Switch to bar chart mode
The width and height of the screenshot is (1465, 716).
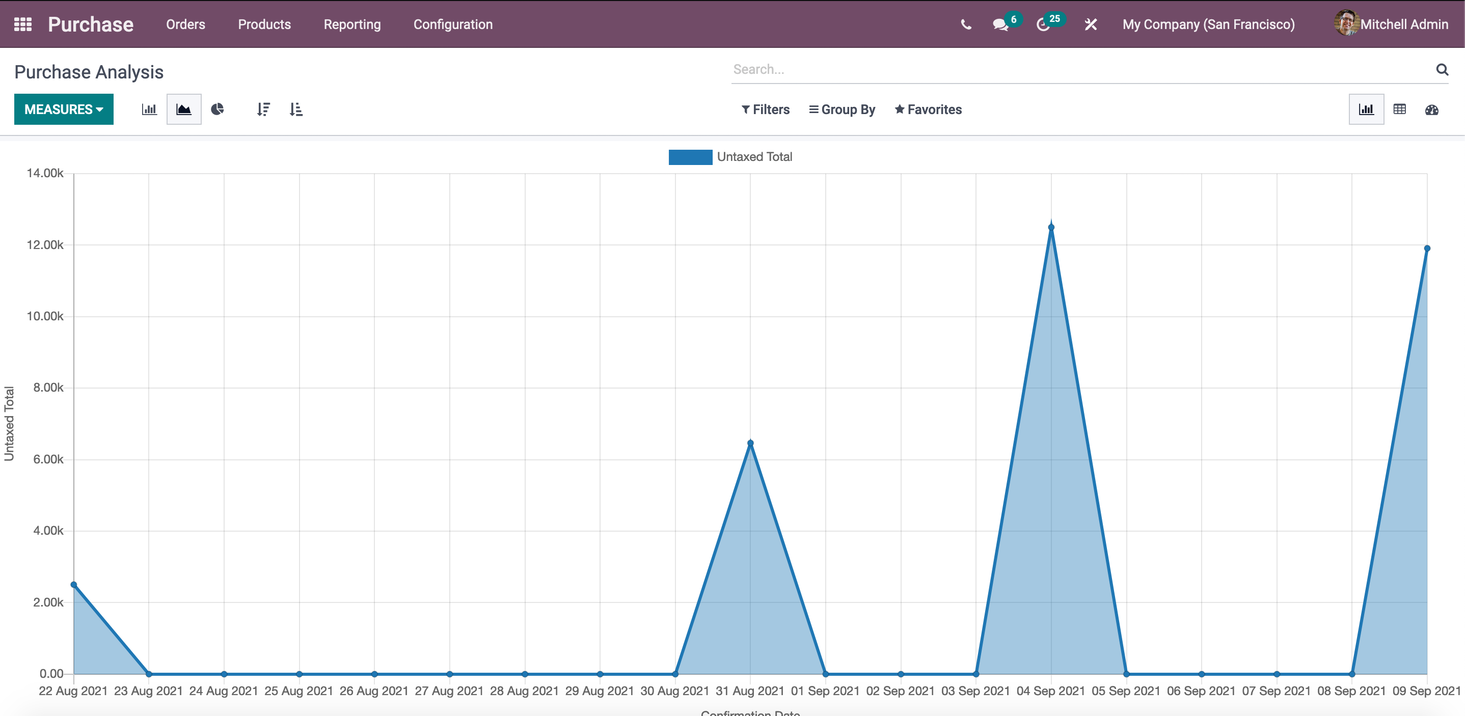click(x=149, y=109)
